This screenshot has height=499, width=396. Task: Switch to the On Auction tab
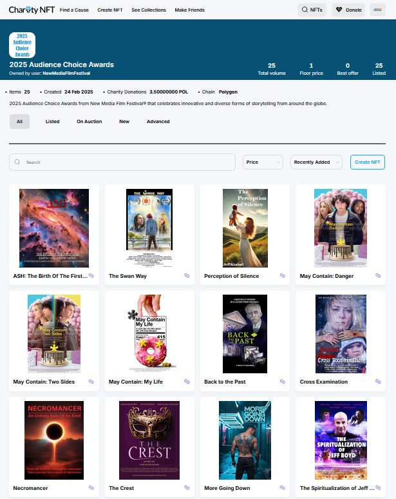click(90, 122)
